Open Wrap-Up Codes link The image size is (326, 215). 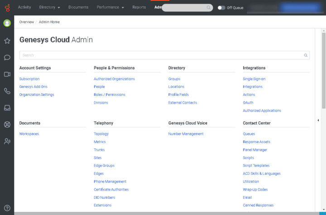255,190
